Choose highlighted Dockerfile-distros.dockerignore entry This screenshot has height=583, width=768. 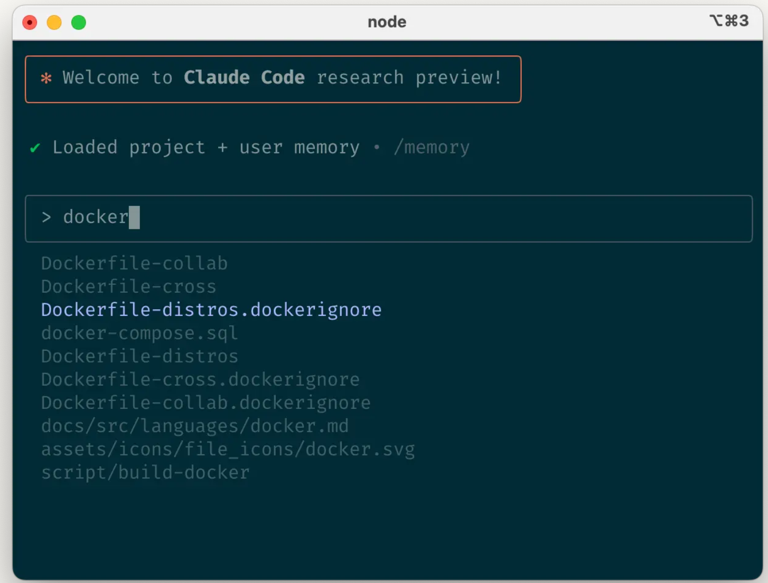point(211,310)
